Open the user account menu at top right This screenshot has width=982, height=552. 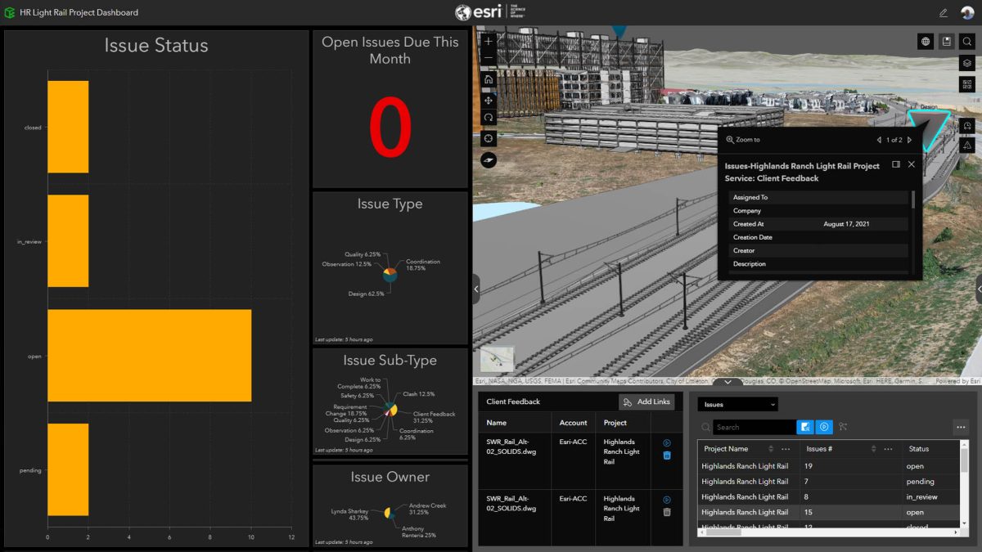[967, 11]
